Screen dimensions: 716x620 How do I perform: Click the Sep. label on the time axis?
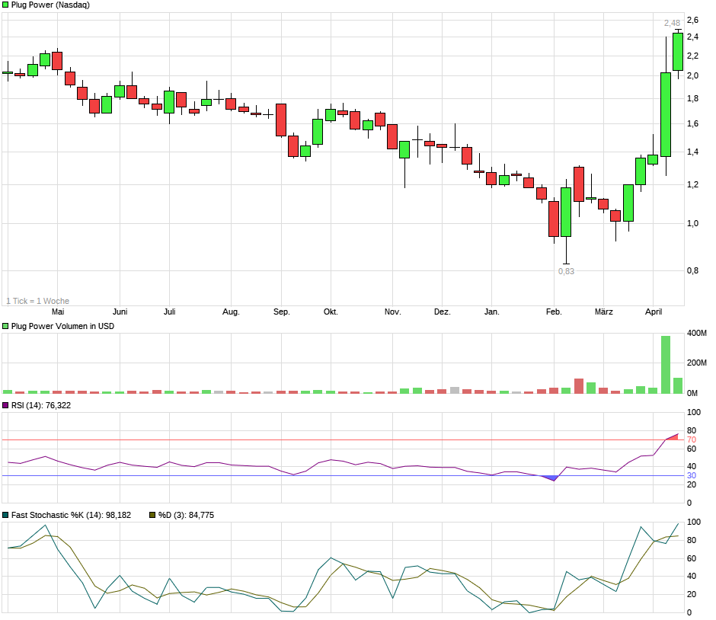282,312
